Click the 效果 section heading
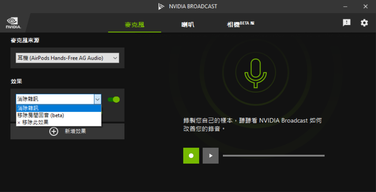This screenshot has height=192, width=376. click(x=16, y=81)
